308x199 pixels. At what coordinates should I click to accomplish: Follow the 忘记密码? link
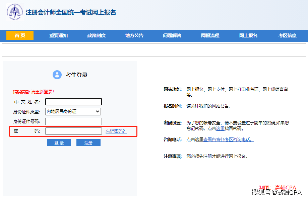pos(116,131)
